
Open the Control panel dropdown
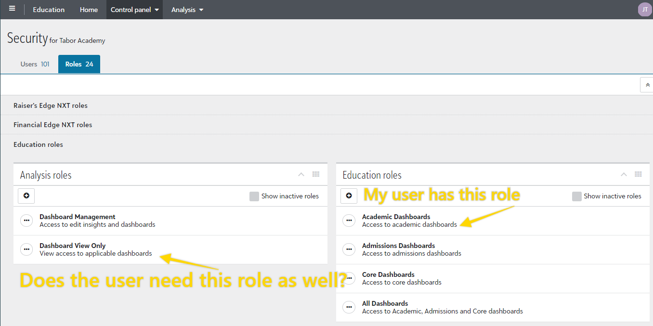[134, 10]
